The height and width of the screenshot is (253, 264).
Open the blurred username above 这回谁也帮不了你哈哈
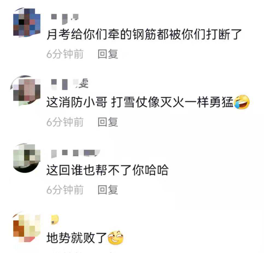75,153
